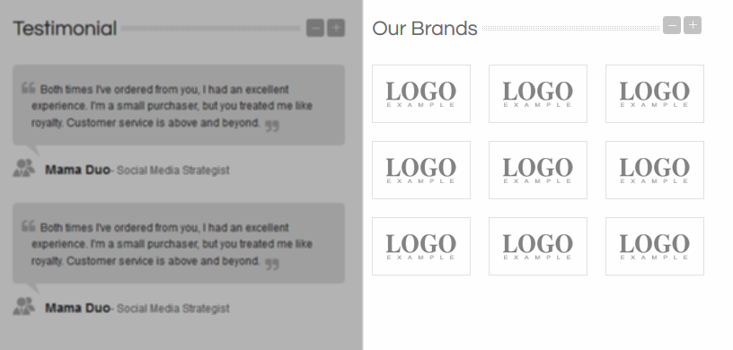This screenshot has height=350, width=733.
Task: Click the minus button beside Testimonial heading
Action: pyautogui.click(x=315, y=28)
